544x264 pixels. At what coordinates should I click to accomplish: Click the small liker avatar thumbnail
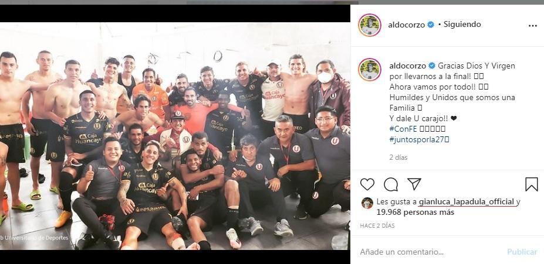click(367, 203)
